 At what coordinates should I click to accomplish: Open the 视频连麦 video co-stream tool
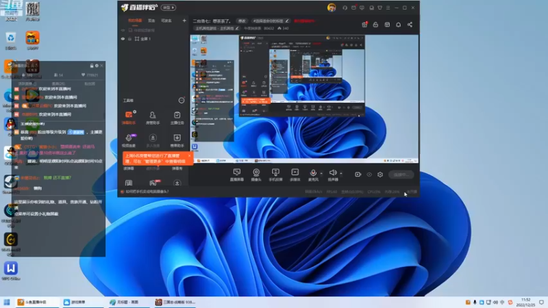click(x=129, y=140)
